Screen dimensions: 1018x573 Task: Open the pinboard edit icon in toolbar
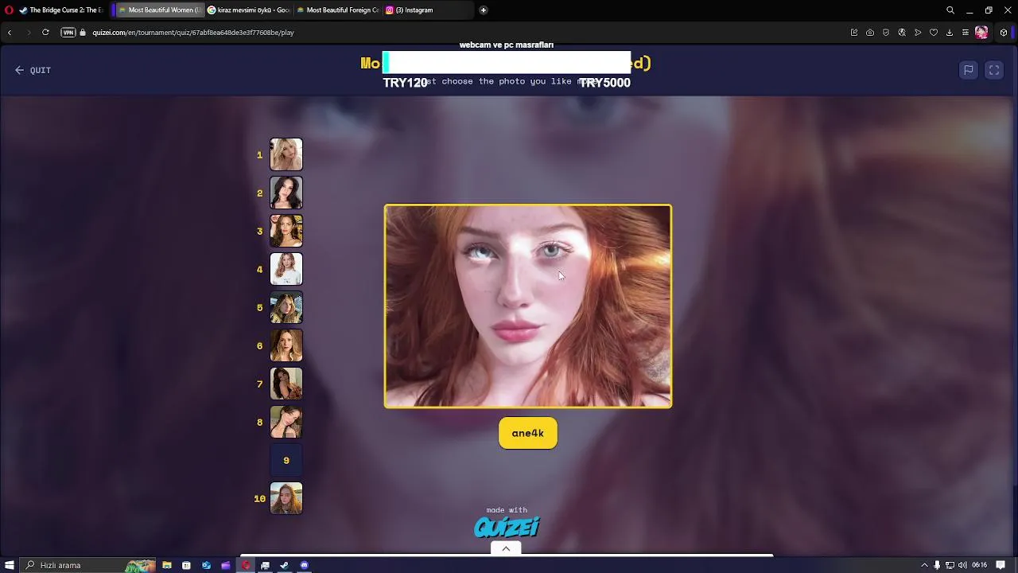tap(854, 33)
